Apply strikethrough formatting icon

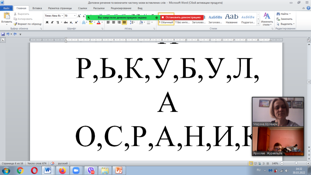coord(66,22)
